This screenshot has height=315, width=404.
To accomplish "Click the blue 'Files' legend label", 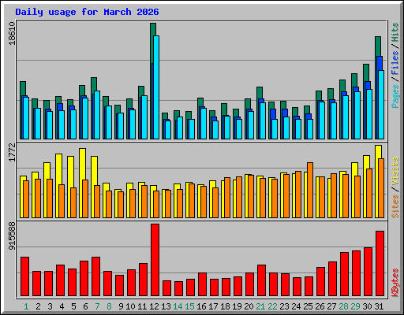I will click(x=395, y=63).
